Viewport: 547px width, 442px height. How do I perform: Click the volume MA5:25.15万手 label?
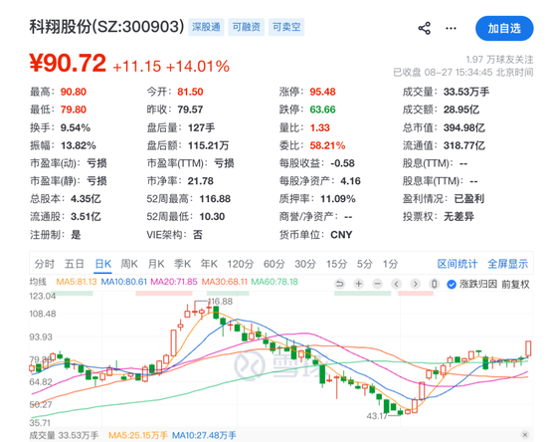click(x=138, y=435)
